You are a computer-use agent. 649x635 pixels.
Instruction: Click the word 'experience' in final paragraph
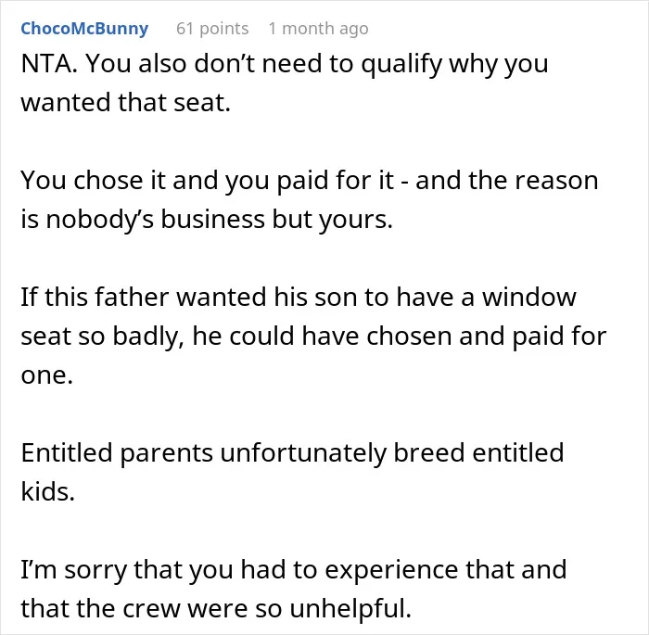(x=391, y=571)
